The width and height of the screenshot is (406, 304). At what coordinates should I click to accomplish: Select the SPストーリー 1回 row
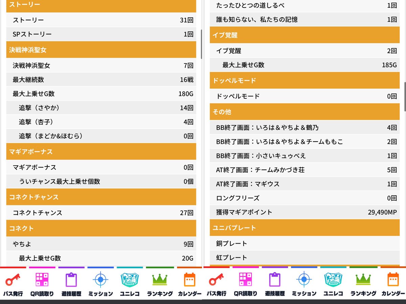[101, 34]
